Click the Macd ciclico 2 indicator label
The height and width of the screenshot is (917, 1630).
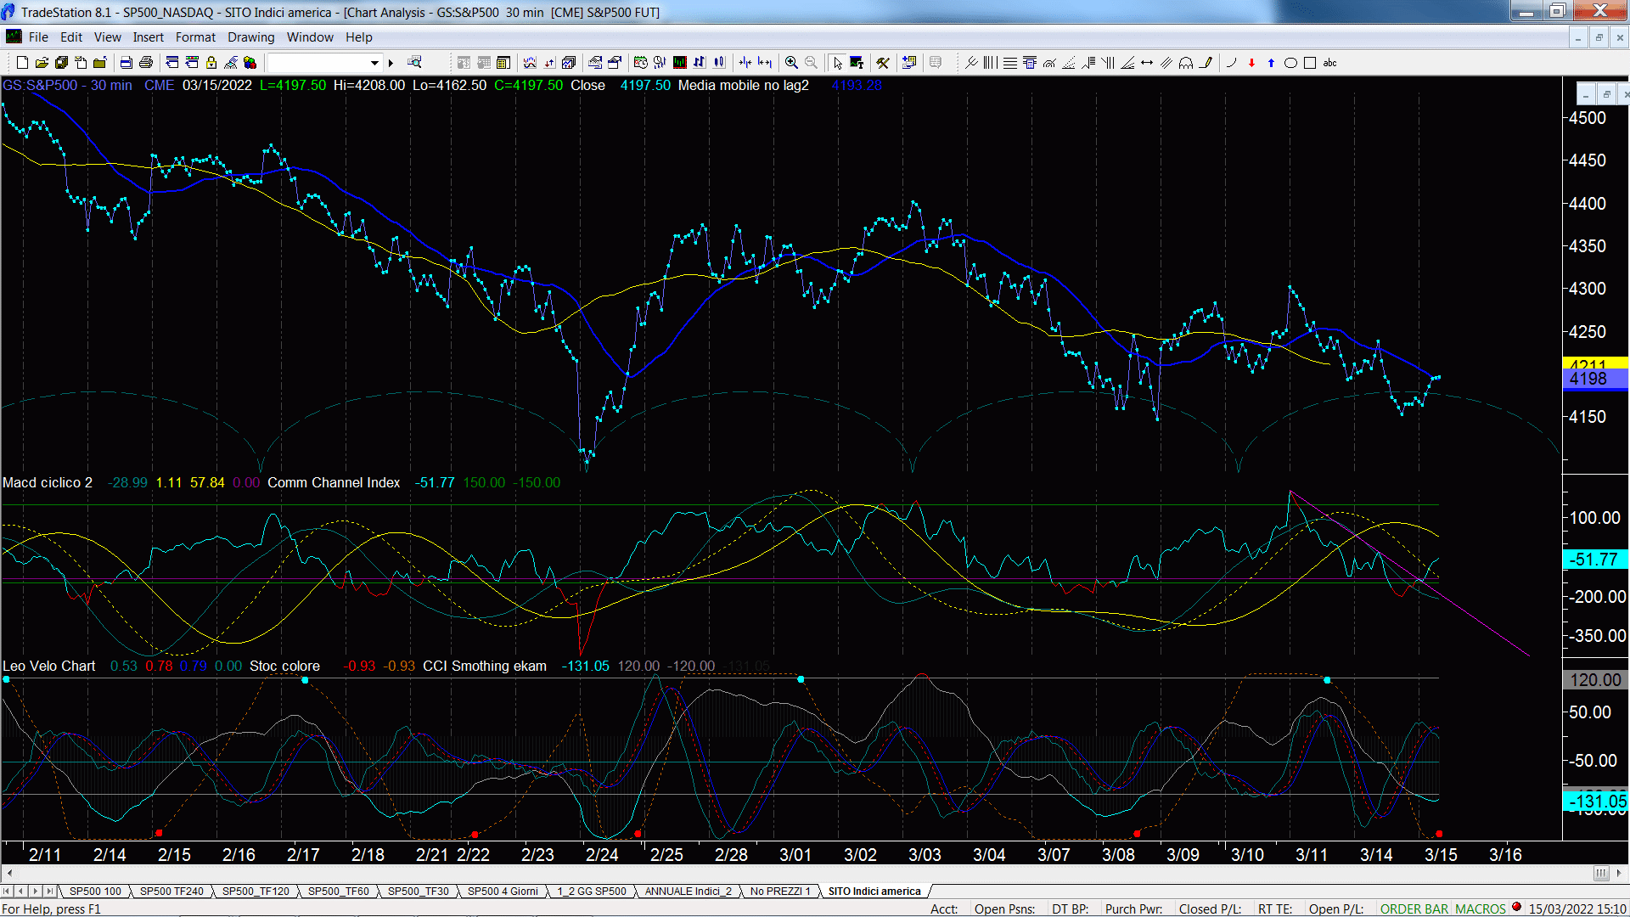[48, 482]
